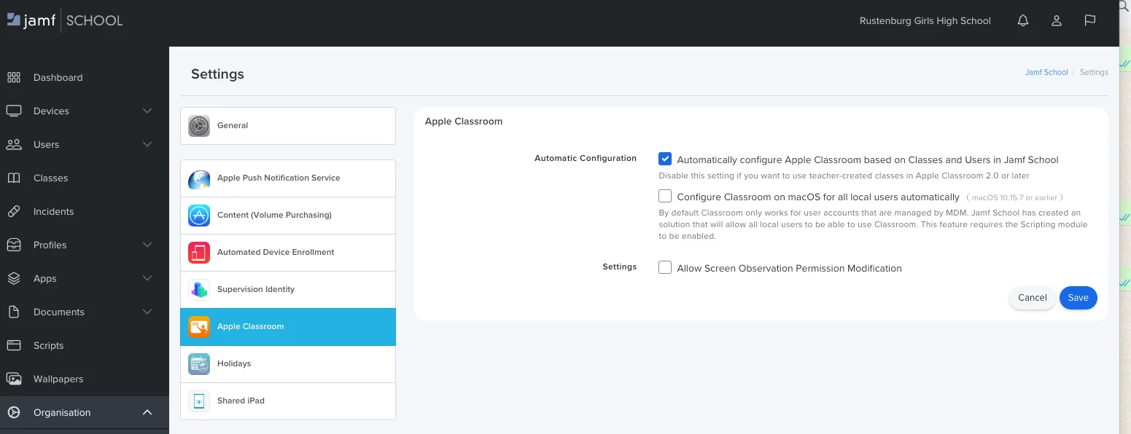Uncheck Automatically configure Apple Classroom checkbox
Image resolution: width=1131 pixels, height=434 pixels.
[665, 159]
